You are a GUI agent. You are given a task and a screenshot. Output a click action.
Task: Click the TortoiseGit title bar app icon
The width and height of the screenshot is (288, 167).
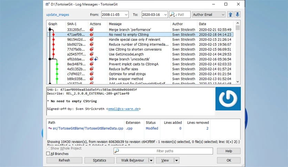(48, 4)
